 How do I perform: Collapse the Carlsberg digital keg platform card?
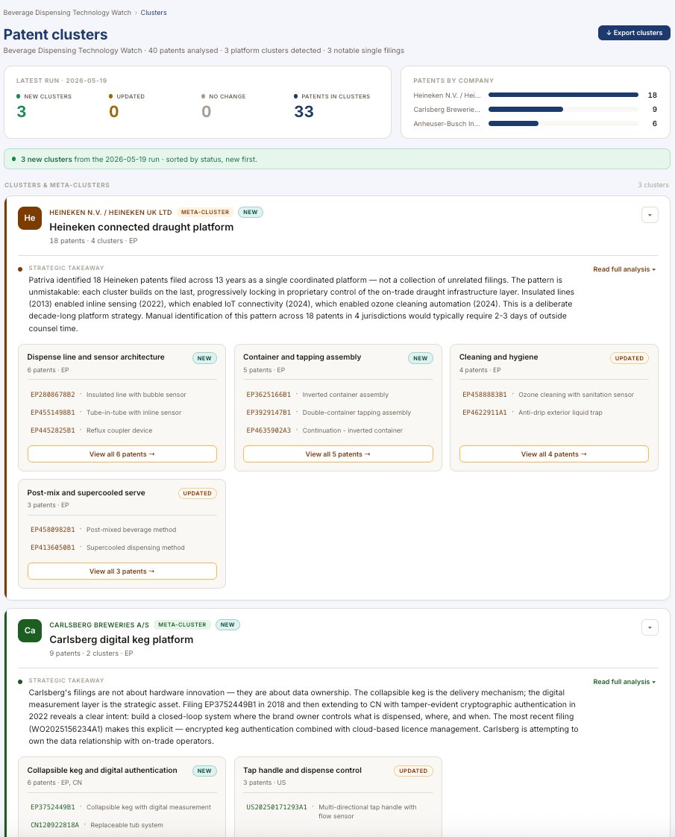650,628
